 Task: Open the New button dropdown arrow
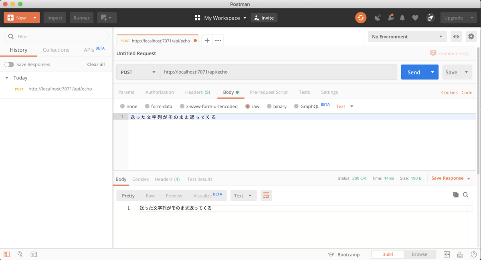[x=35, y=18]
